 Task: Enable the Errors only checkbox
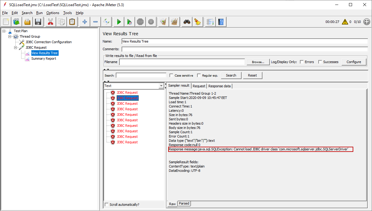[302, 62]
